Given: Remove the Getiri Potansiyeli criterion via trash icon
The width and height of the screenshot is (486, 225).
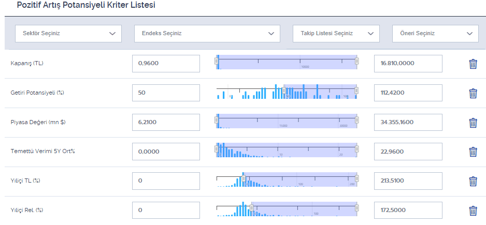Looking at the screenshot, I should (473, 94).
